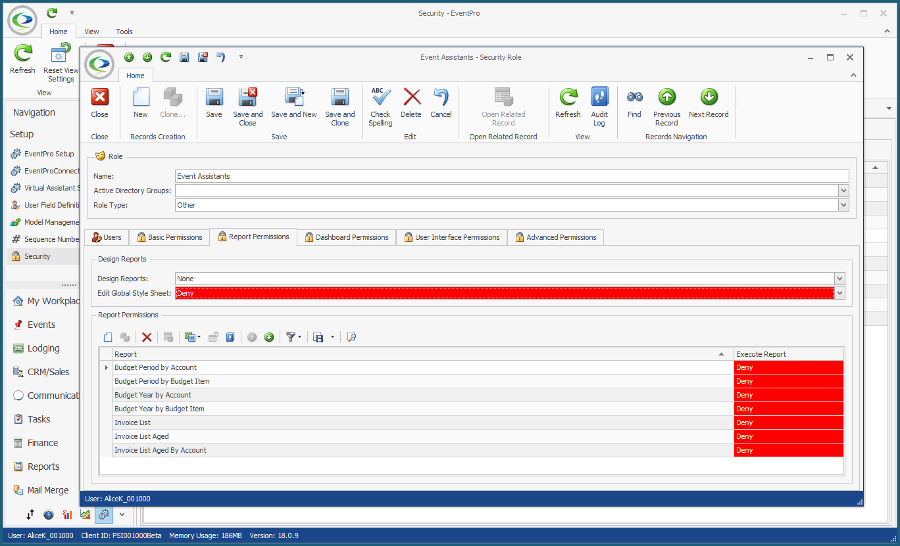Delete the current record via ribbon

411,103
